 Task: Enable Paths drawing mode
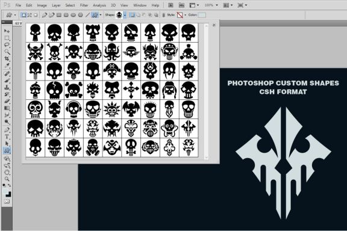click(30, 15)
